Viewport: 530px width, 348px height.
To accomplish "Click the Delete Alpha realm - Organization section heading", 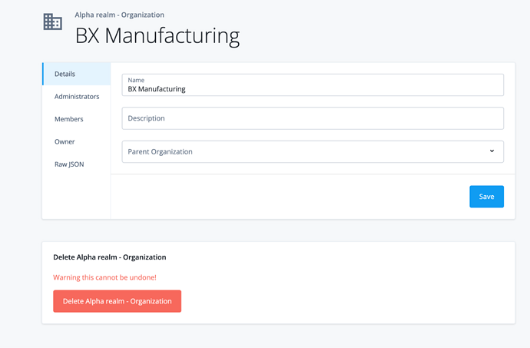I will pos(109,257).
